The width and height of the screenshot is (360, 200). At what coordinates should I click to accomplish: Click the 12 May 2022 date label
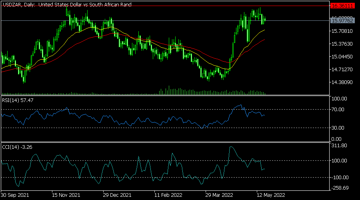[x=271, y=195]
